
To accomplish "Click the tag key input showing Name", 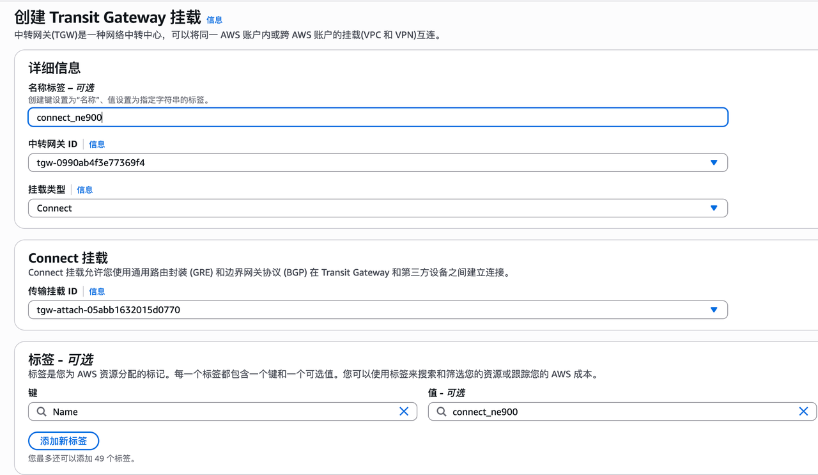I will [x=192, y=411].
